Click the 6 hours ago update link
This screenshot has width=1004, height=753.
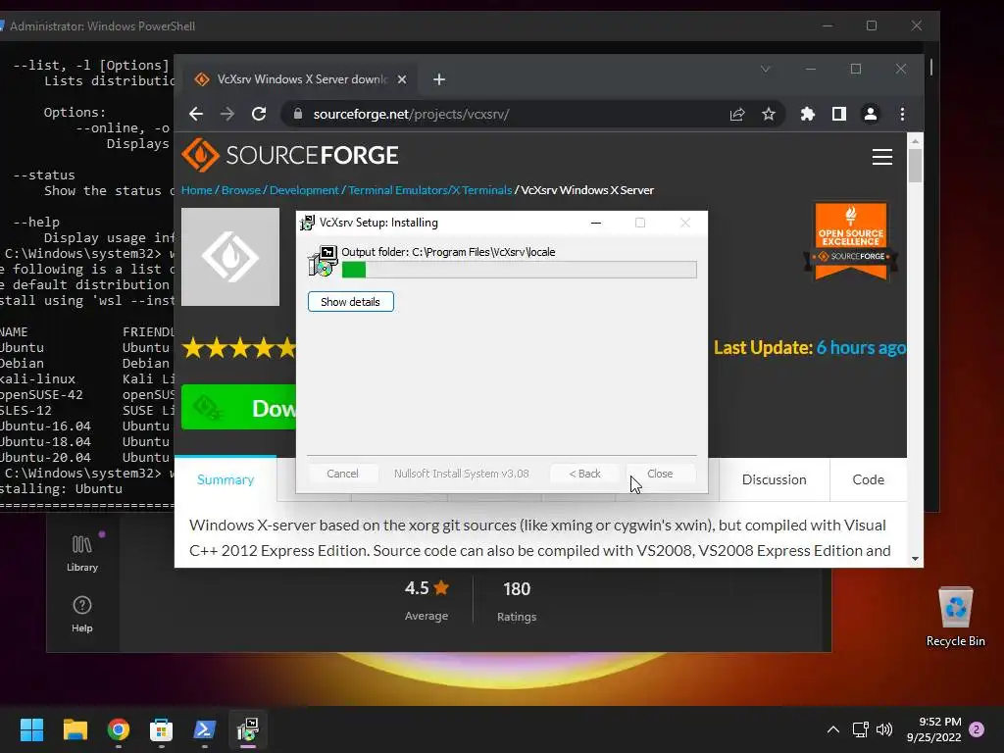point(861,348)
